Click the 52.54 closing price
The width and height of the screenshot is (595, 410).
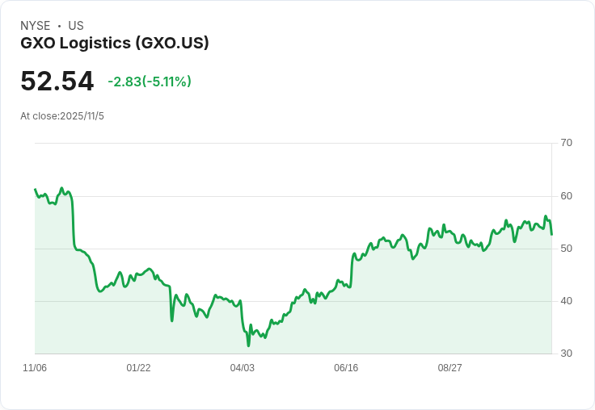pyautogui.click(x=57, y=81)
